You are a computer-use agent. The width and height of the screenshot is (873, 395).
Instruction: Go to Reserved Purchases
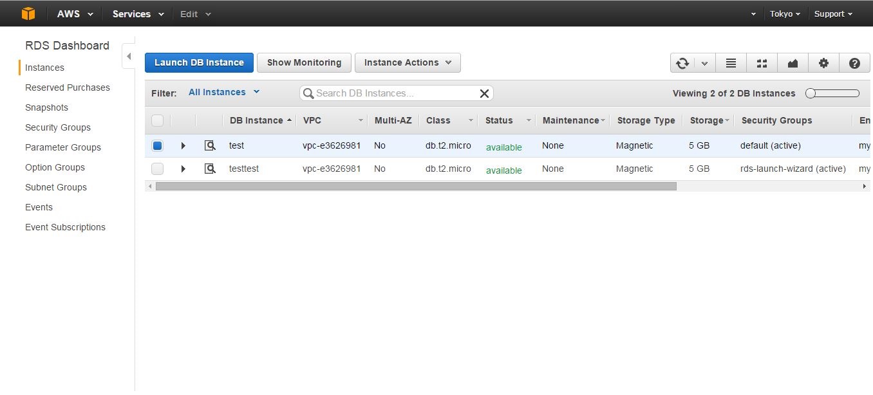click(68, 87)
